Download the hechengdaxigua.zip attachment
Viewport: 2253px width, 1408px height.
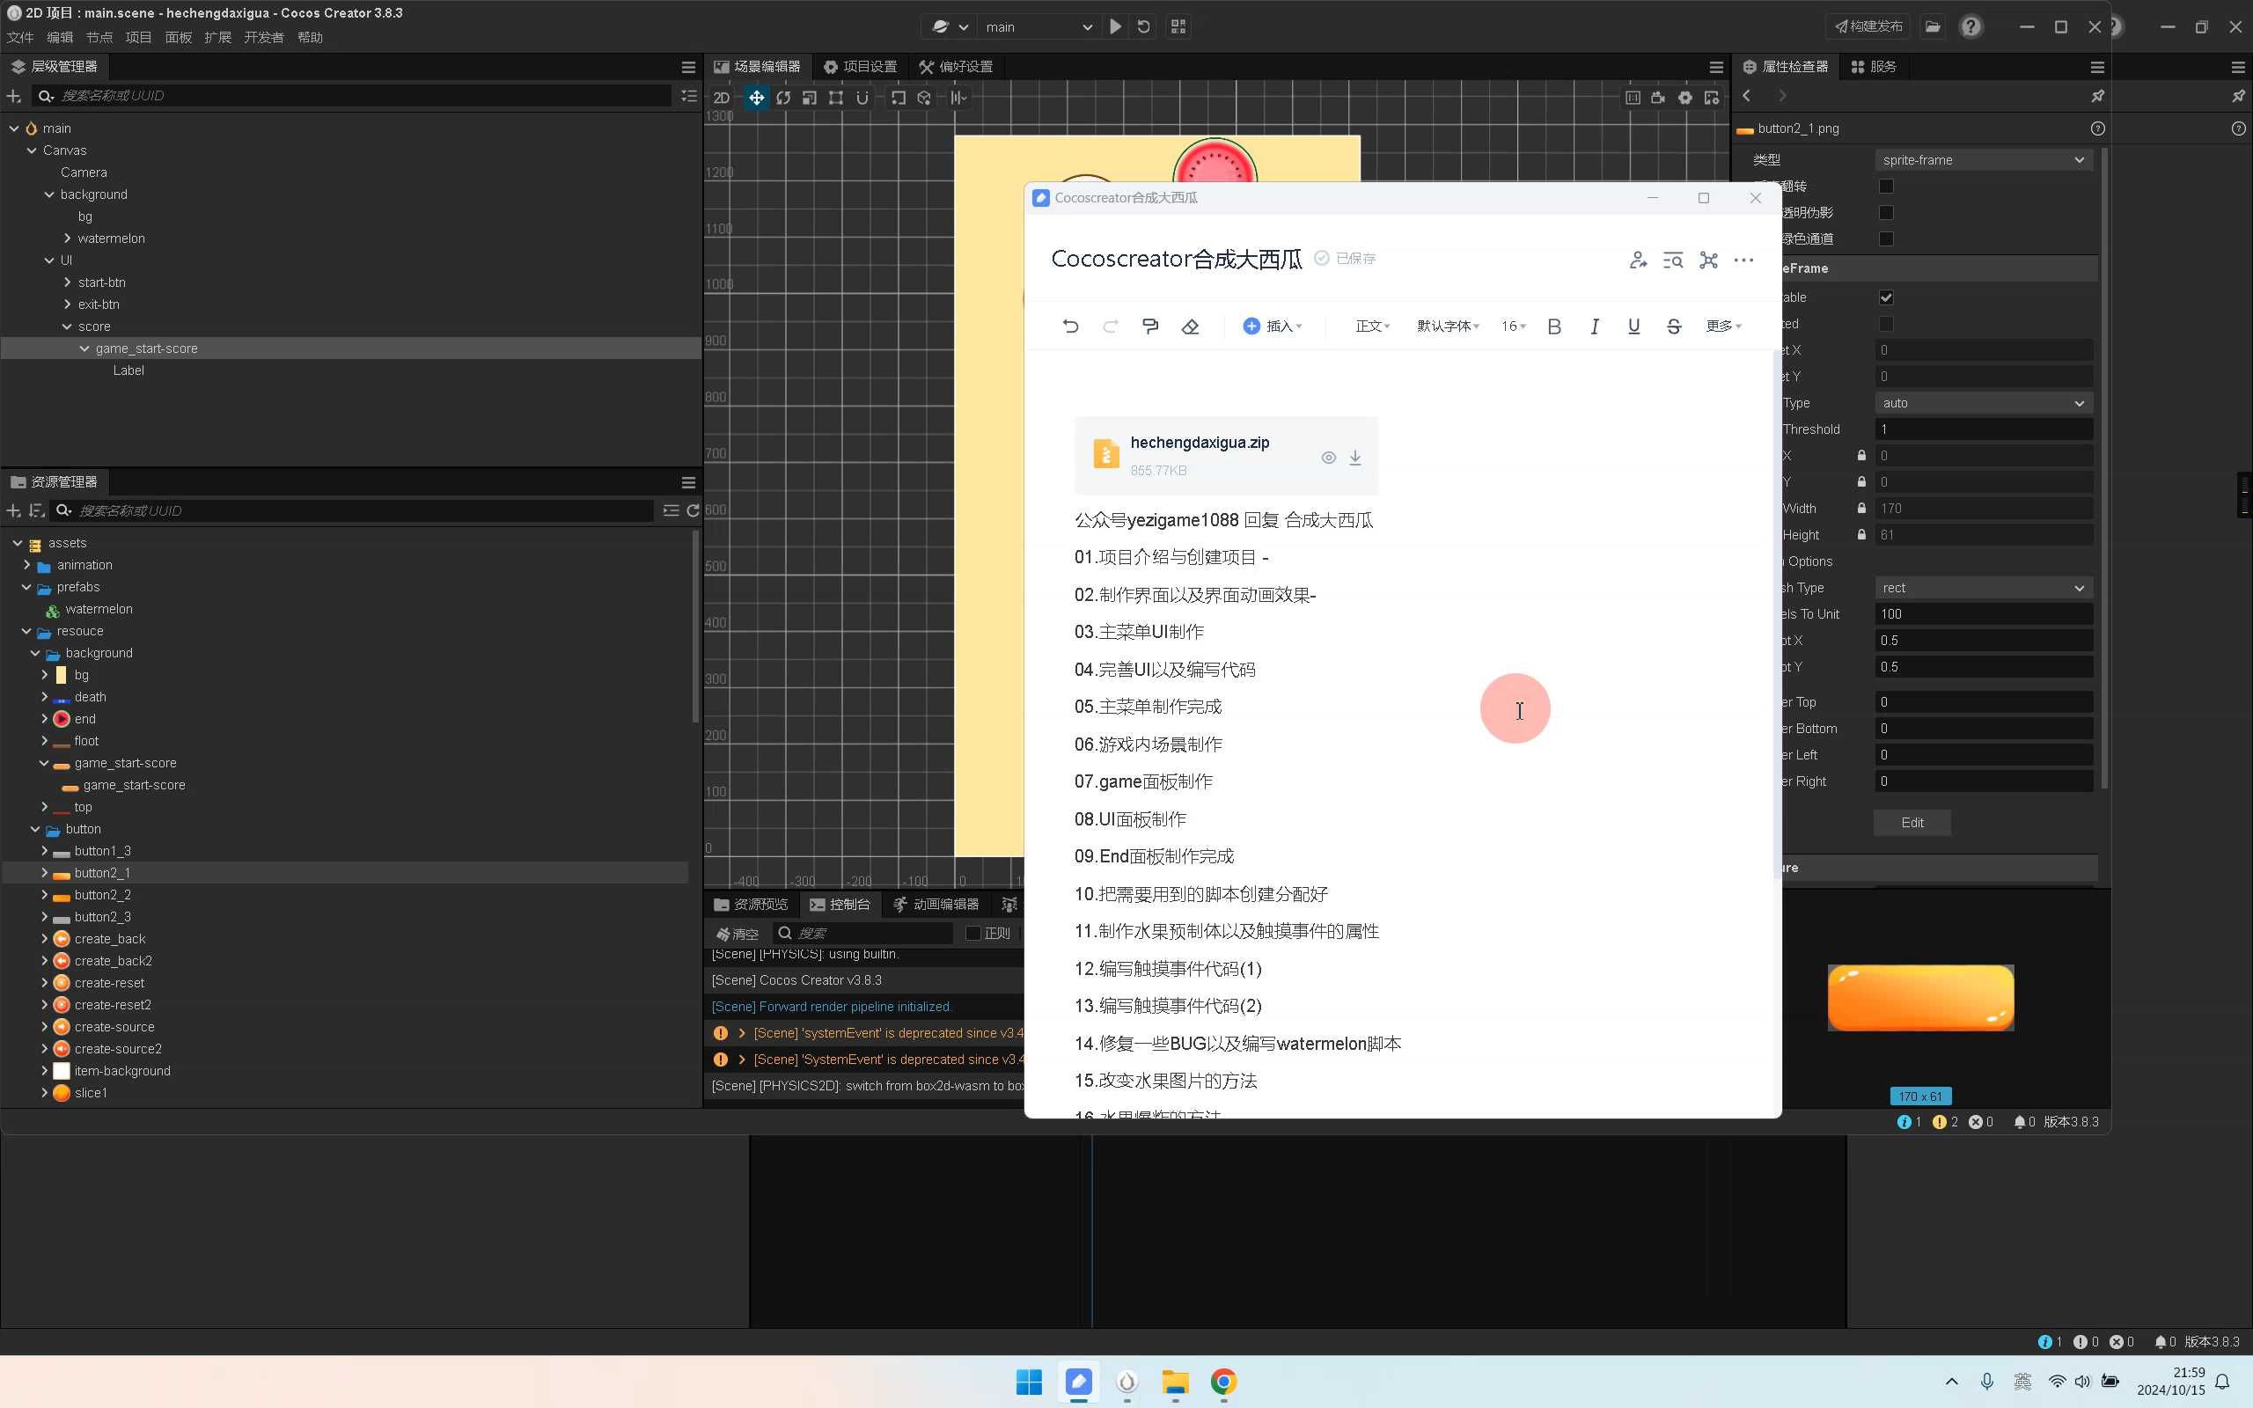[x=1355, y=458]
